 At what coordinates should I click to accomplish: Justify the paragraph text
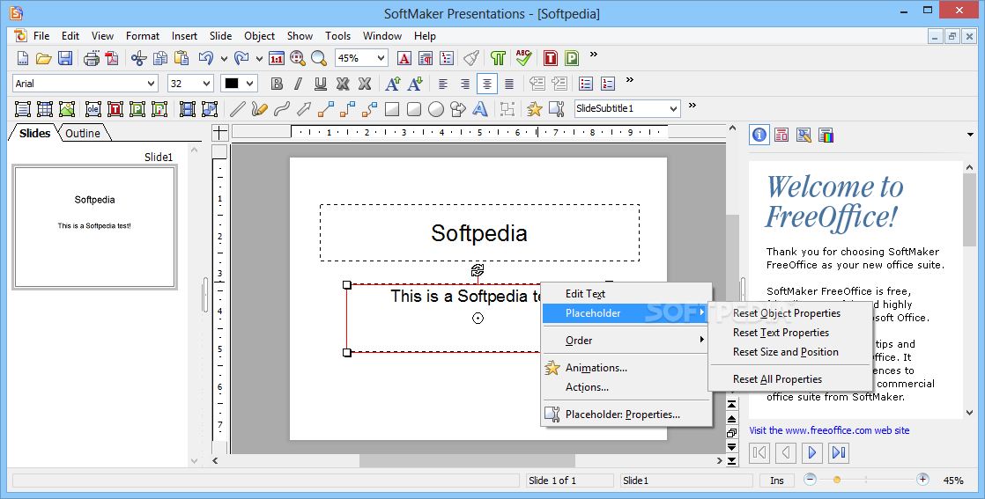tap(509, 84)
